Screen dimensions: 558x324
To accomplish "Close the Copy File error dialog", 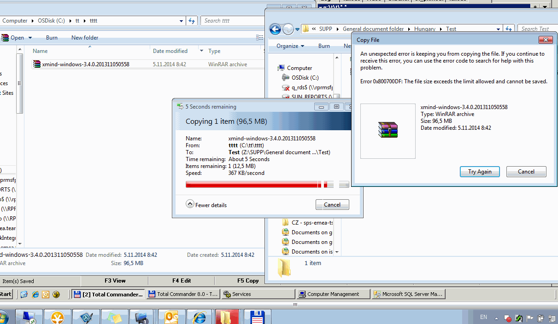I will [546, 40].
